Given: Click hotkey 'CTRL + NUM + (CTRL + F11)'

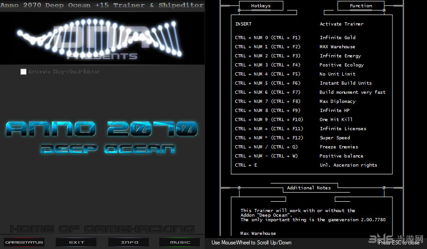Looking at the screenshot, I should [x=269, y=128].
